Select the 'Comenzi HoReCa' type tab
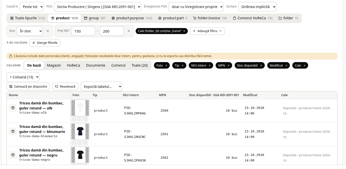Viewport: 346px width, 169px height. pyautogui.click(x=252, y=18)
